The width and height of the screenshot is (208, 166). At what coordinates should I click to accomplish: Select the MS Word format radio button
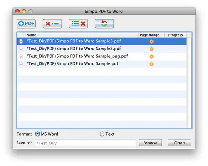[37, 134]
